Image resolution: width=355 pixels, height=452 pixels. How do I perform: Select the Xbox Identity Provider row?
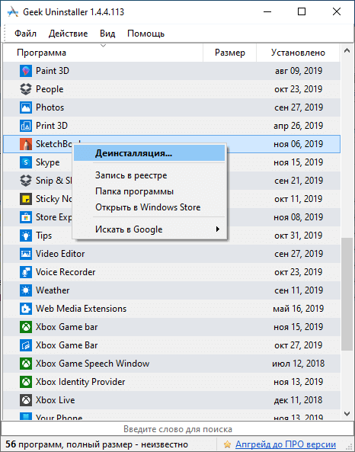[x=171, y=382]
